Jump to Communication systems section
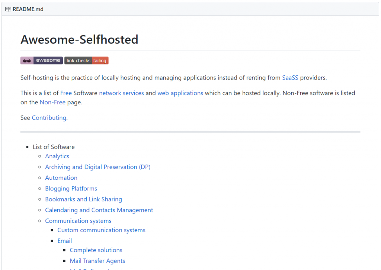381x270 pixels. pyautogui.click(x=78, y=221)
